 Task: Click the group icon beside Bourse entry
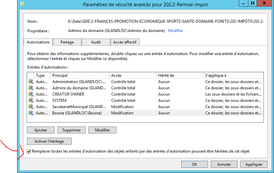[x=31, y=113]
